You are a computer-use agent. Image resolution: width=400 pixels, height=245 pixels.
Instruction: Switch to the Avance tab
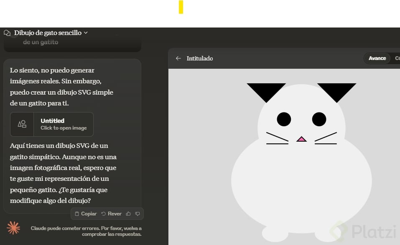tap(377, 58)
